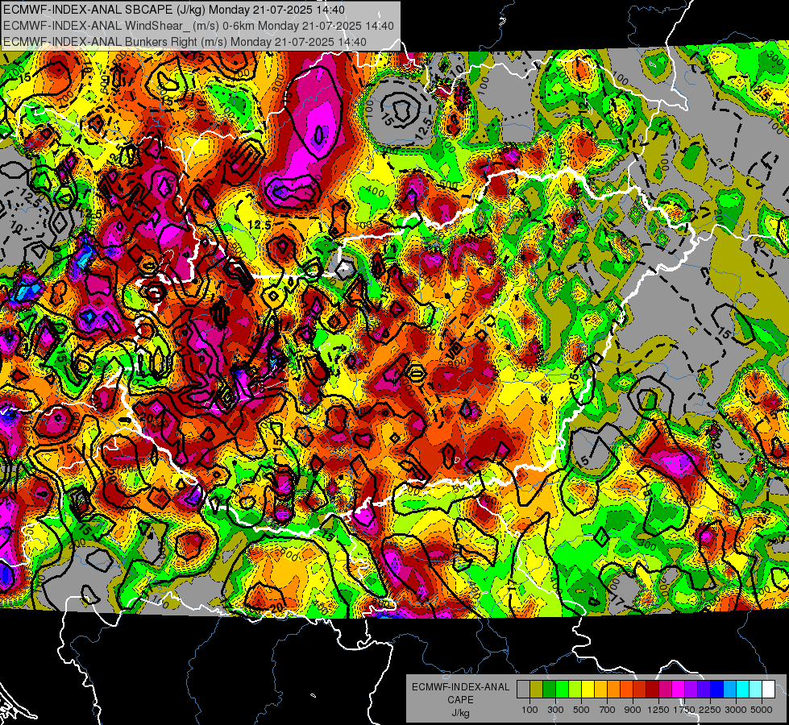789x725 pixels.
Task: Select the amber legend swatch before 700
Action: pos(600,690)
